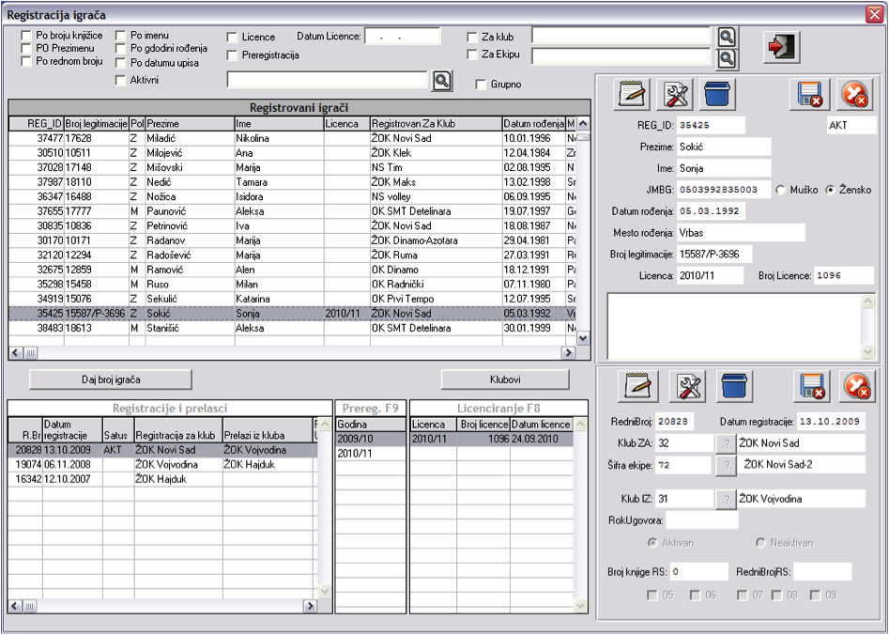Click the search icon beside Za klub field
Viewport: 889px width, 635px height.
click(x=727, y=37)
